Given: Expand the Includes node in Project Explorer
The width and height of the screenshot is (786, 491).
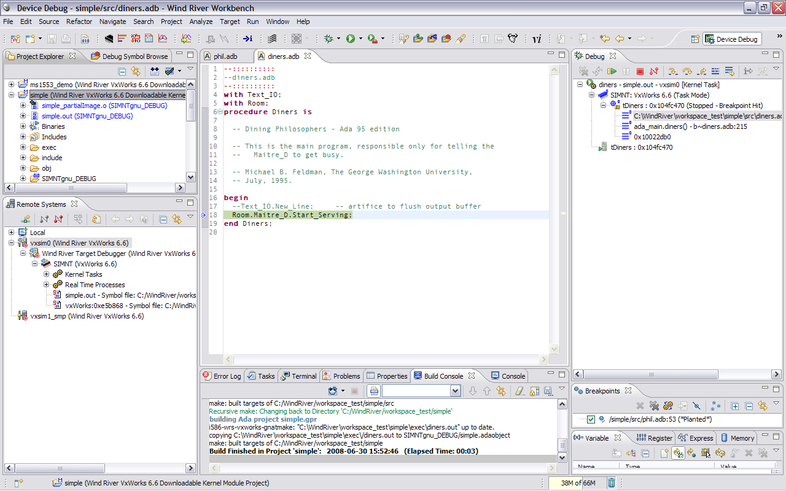Looking at the screenshot, I should (23, 137).
